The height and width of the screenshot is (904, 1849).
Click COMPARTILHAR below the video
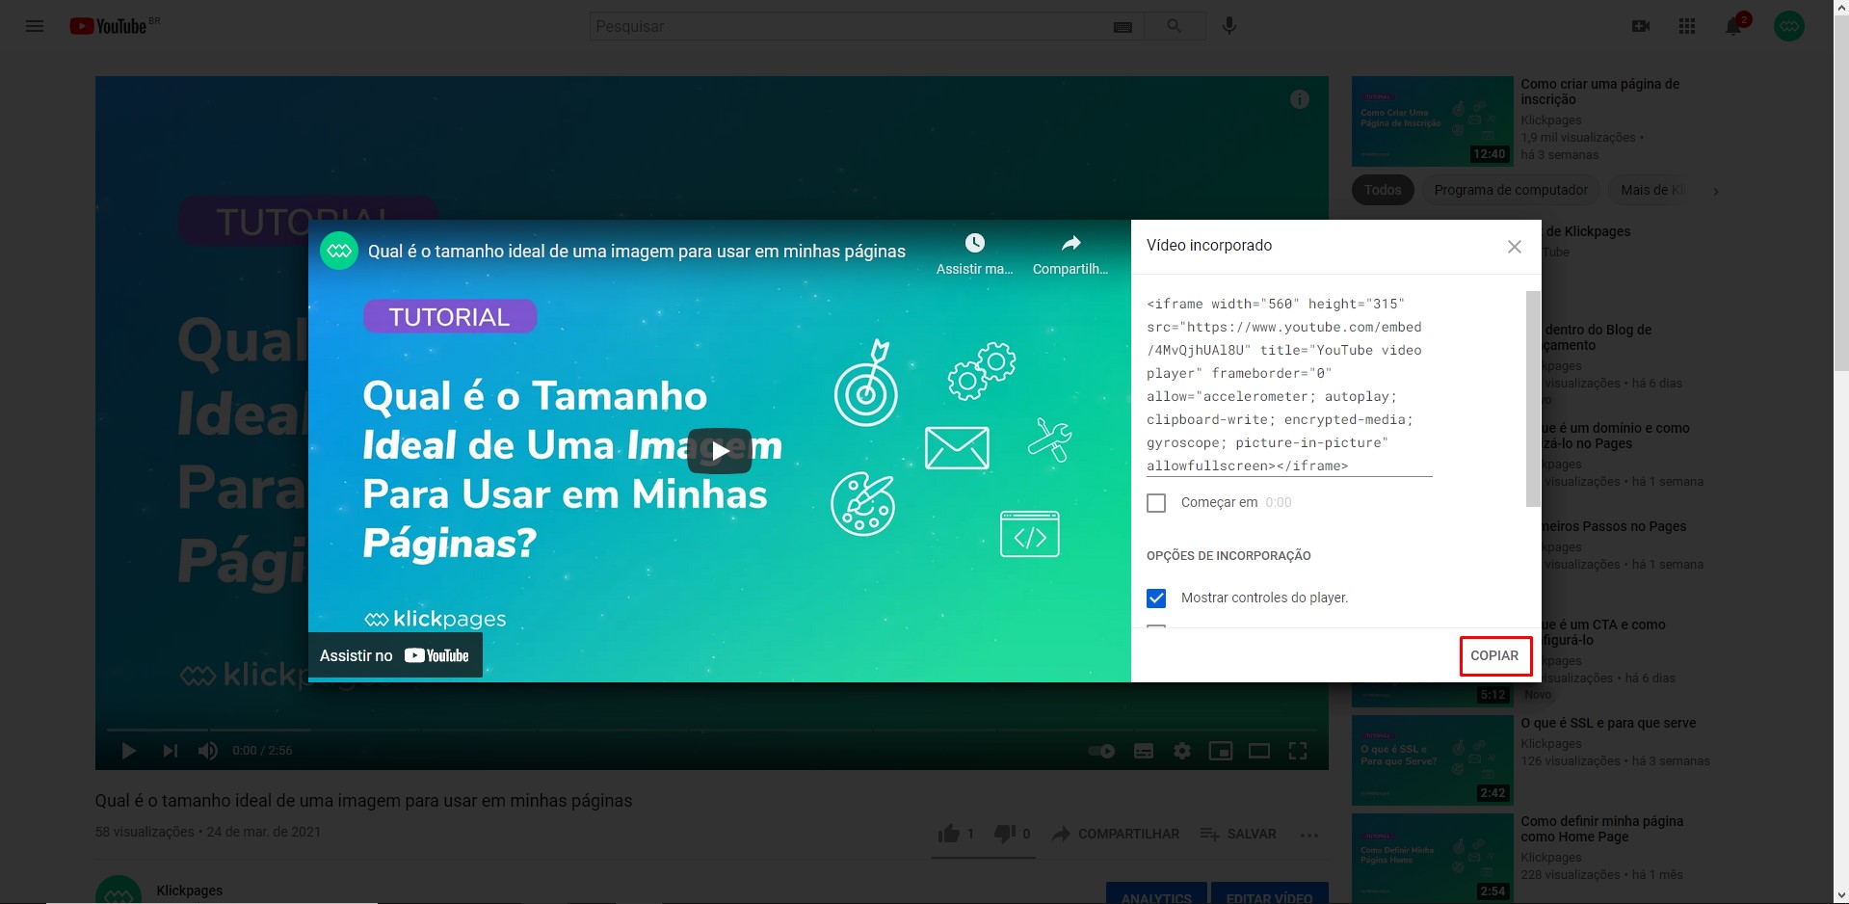[x=1115, y=834]
